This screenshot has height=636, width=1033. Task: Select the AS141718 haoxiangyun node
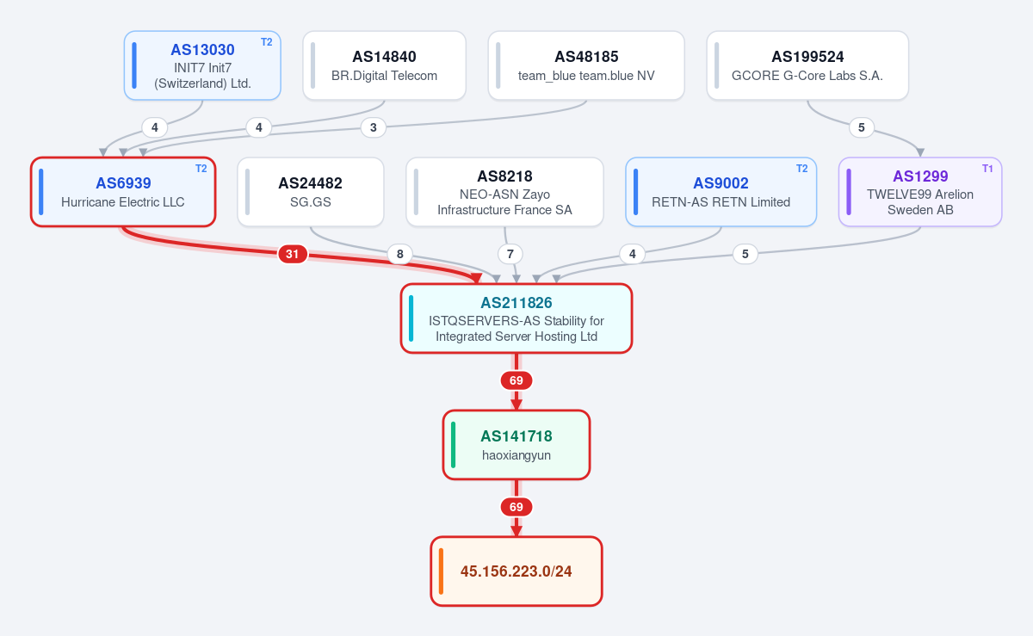516,444
